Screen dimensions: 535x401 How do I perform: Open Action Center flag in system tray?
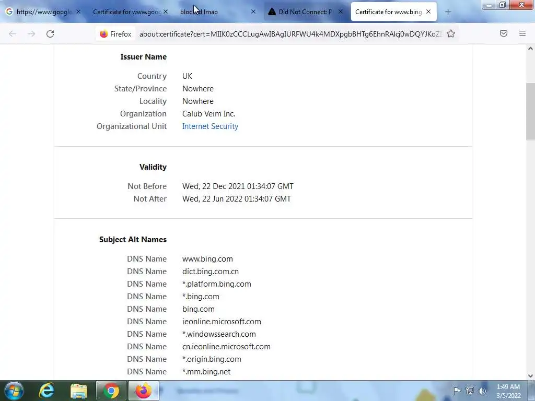[x=457, y=391]
